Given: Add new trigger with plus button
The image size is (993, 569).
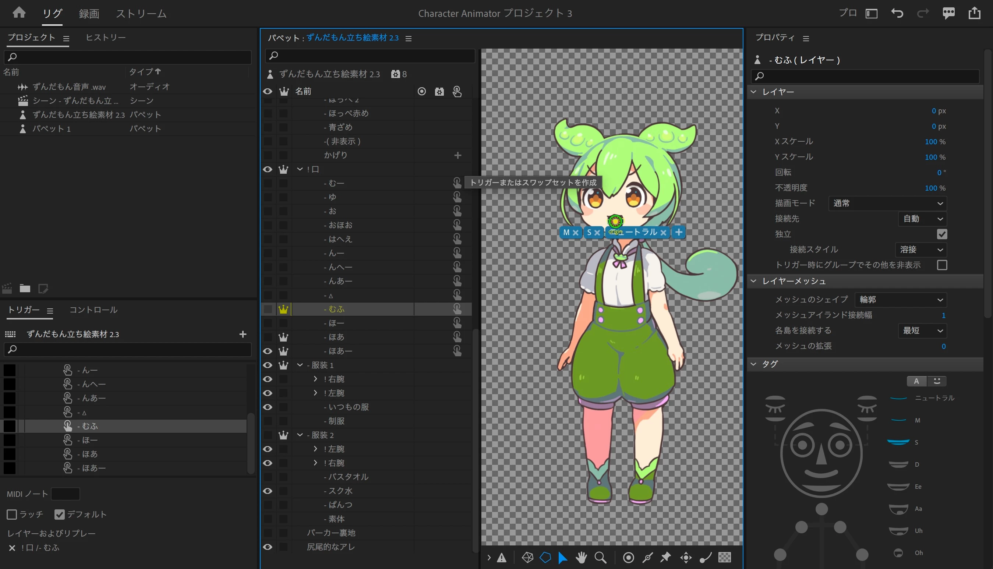Looking at the screenshot, I should point(243,334).
